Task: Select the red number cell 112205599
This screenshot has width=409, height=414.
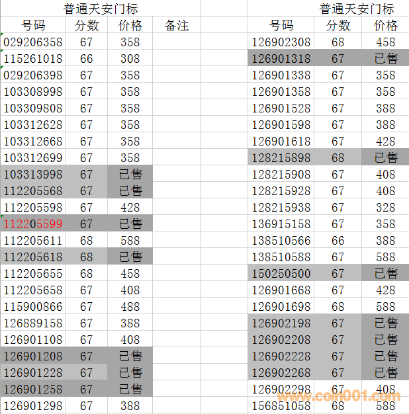Action: [33, 224]
